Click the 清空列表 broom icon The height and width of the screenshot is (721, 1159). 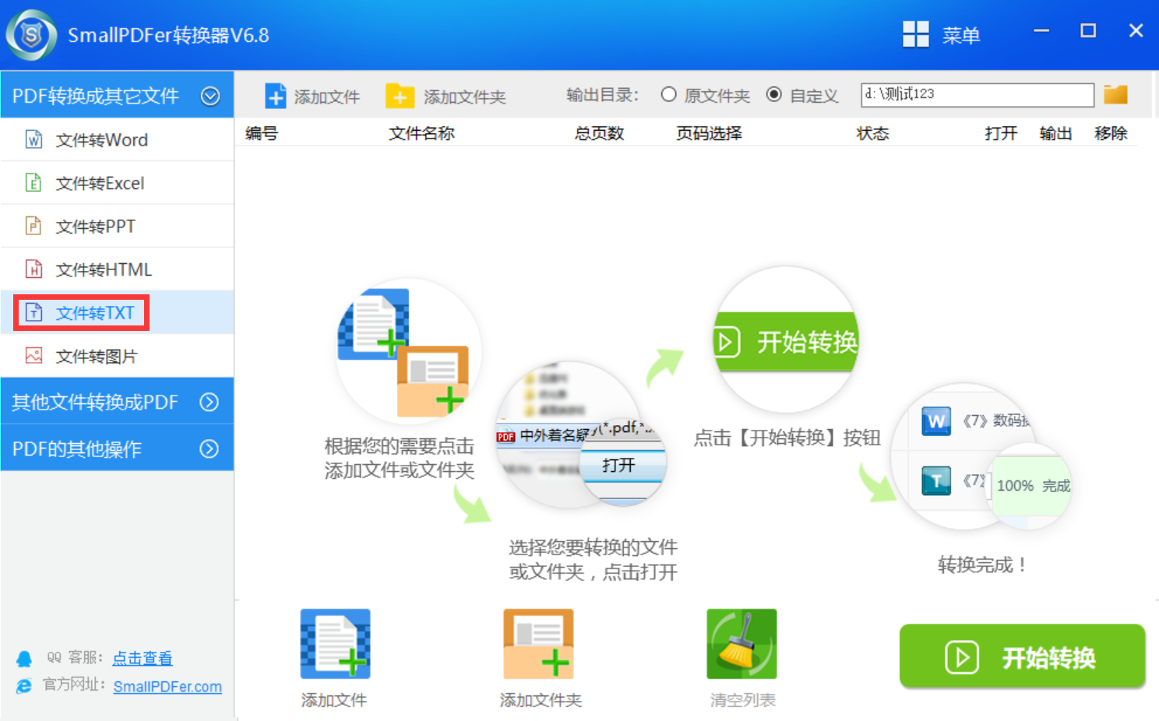pos(741,642)
